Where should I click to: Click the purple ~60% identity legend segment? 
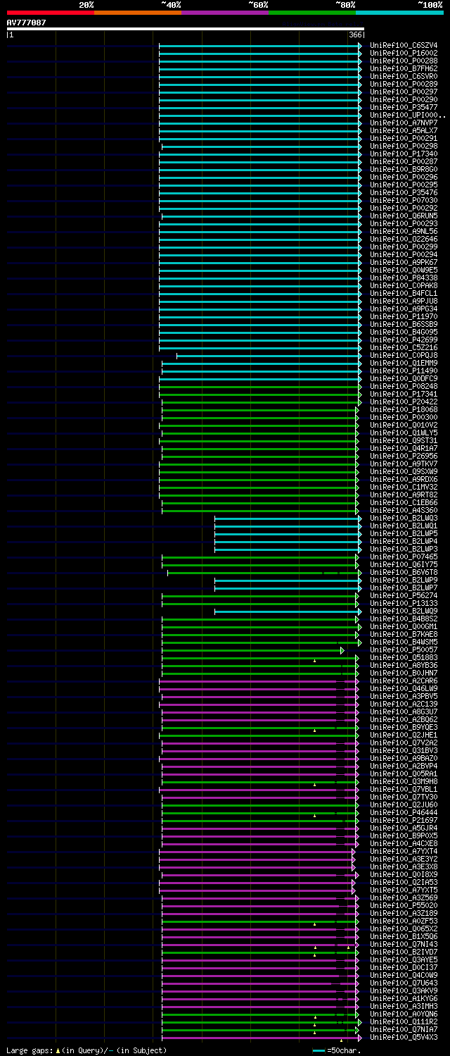225,12
